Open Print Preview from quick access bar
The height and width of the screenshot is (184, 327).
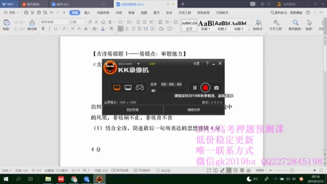pyautogui.click(x=45, y=13)
